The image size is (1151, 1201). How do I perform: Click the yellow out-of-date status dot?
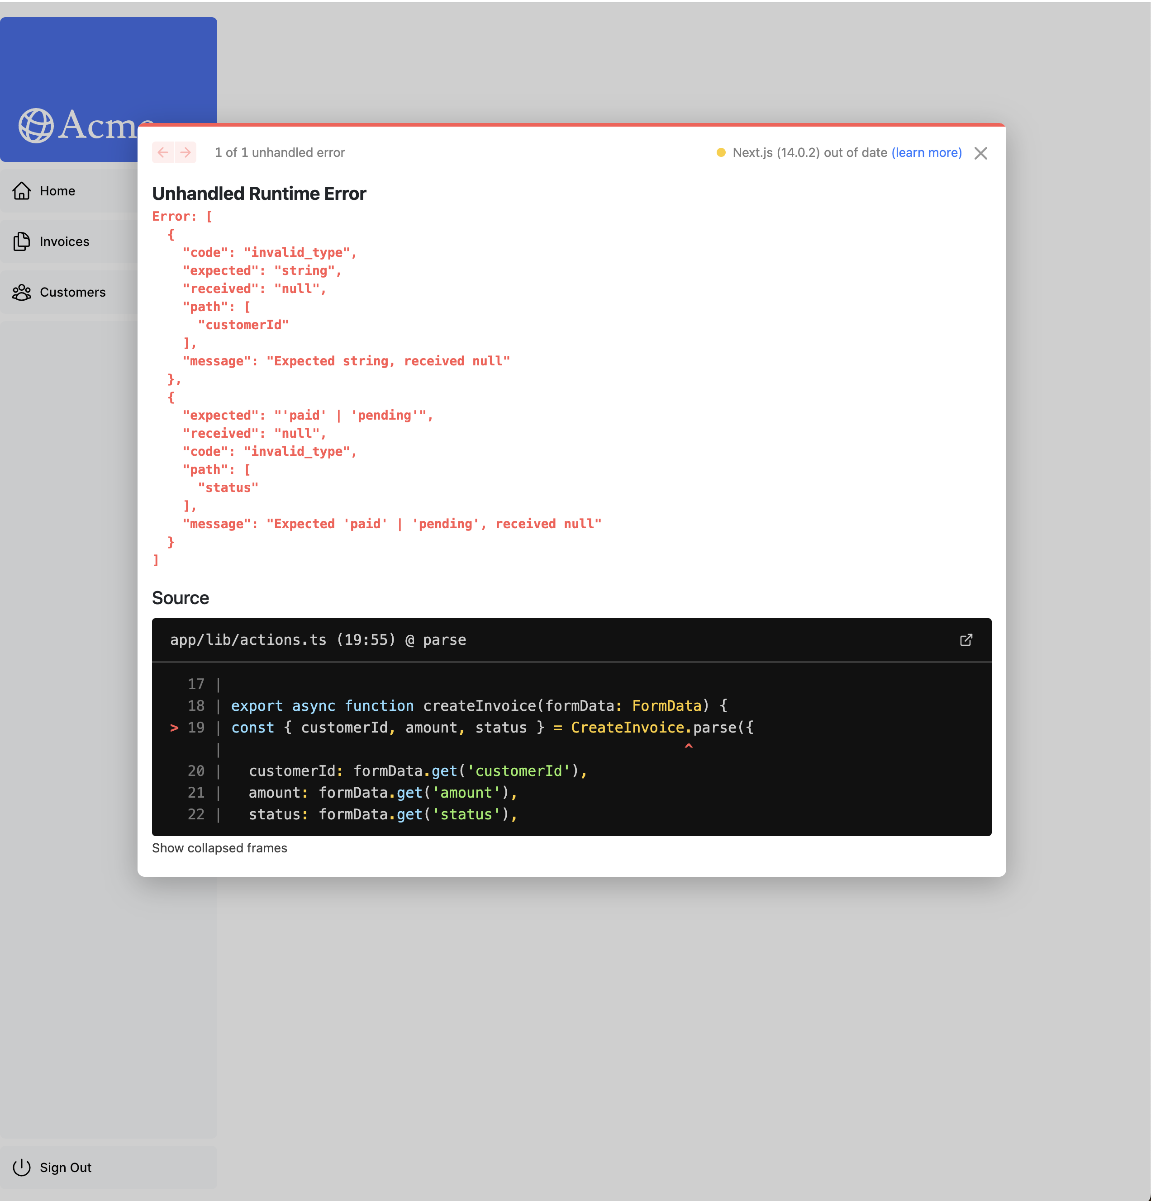pos(721,152)
